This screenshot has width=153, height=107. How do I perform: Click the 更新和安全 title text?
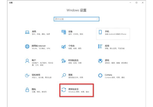(x=73, y=89)
